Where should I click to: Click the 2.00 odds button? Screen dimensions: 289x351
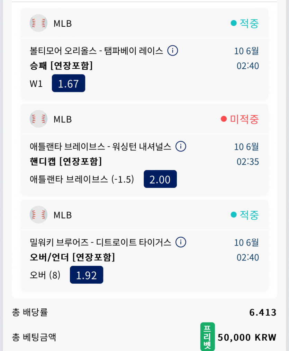(160, 179)
